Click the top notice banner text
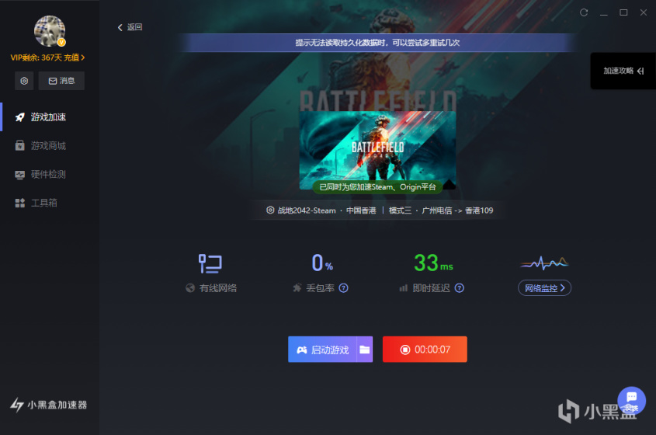Viewport: 656px width, 435px height. (377, 43)
